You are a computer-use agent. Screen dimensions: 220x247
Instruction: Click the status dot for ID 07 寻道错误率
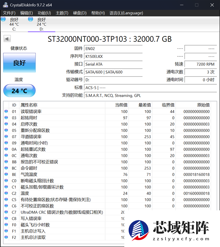click(x=6, y=137)
